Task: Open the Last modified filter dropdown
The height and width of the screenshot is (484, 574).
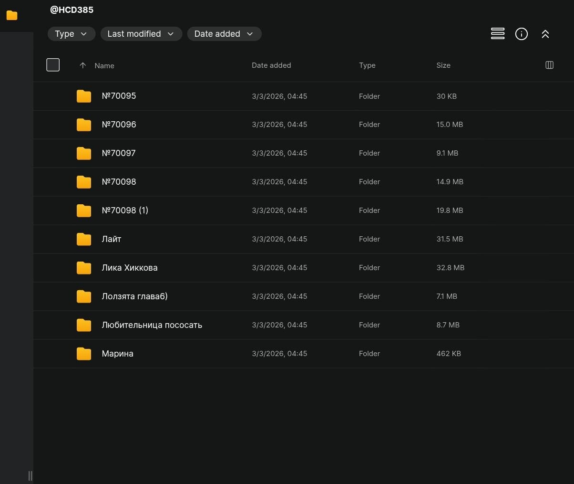Action: [141, 34]
